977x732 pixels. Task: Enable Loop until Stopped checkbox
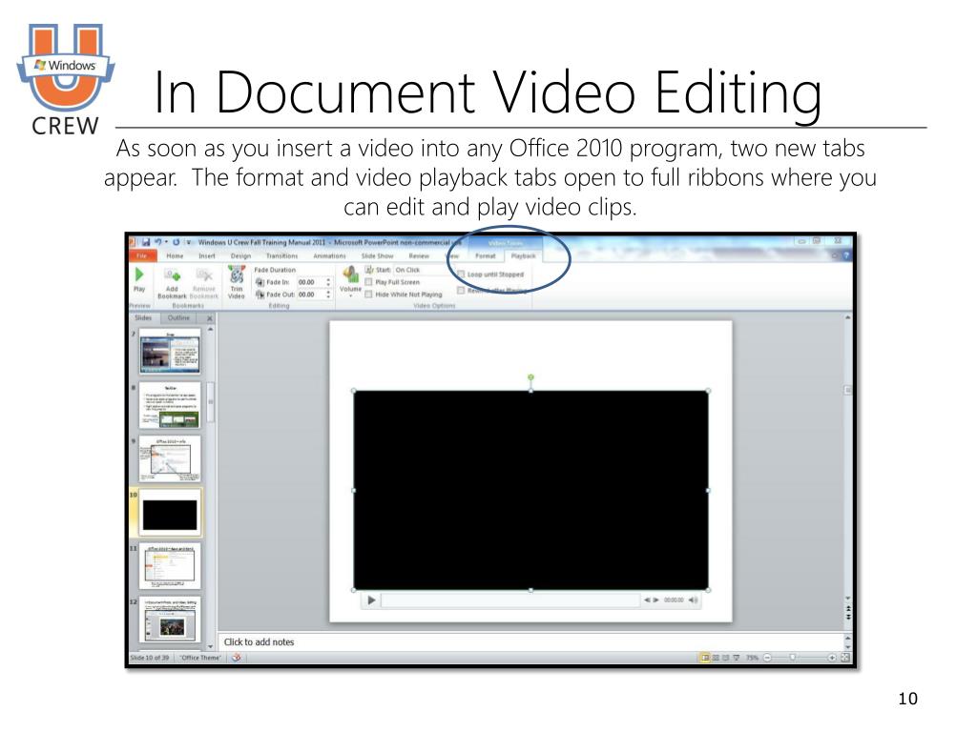(x=461, y=274)
